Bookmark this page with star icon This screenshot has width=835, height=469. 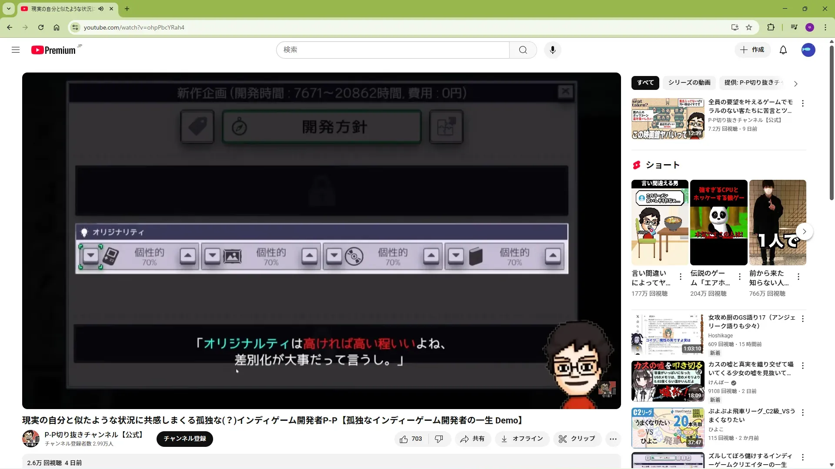point(749,27)
